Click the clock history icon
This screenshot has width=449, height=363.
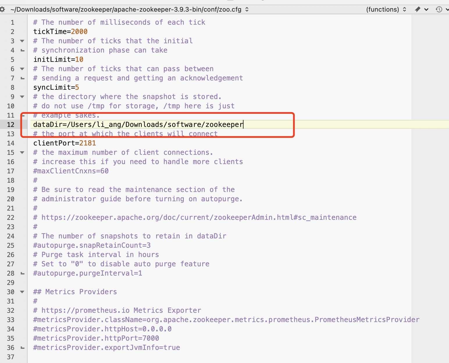point(439,9)
